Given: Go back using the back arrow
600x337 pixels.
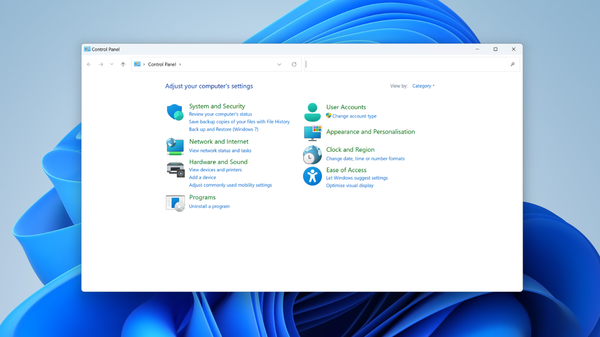Looking at the screenshot, I should 89,65.
